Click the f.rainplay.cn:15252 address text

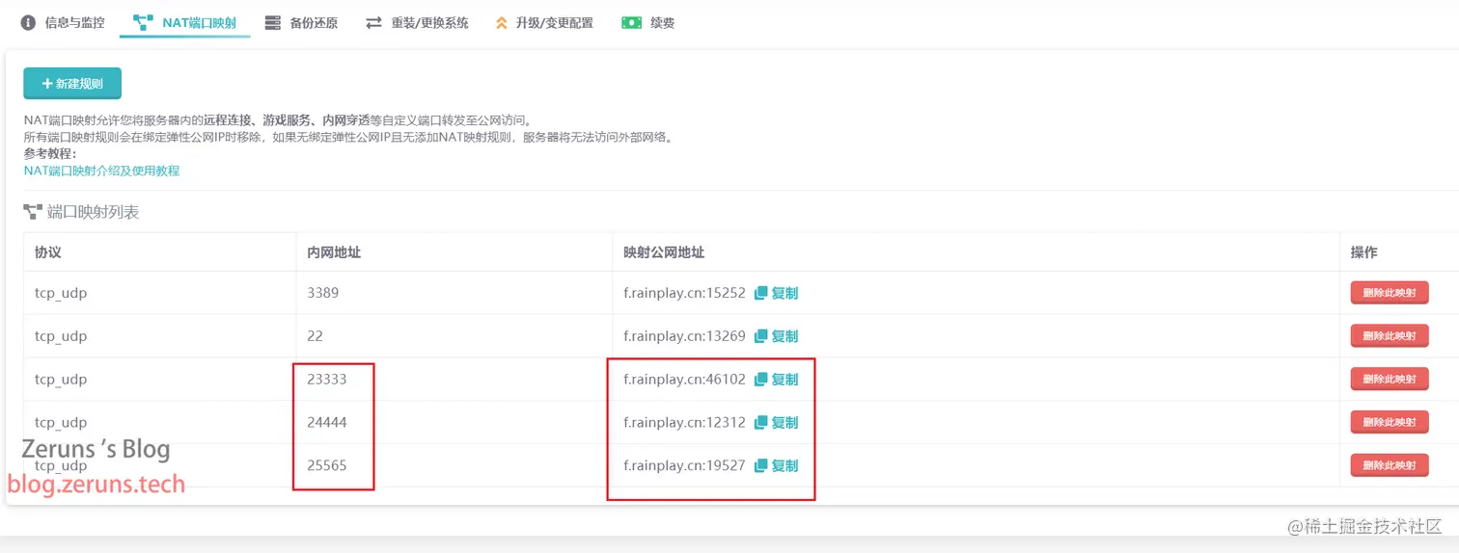(684, 293)
